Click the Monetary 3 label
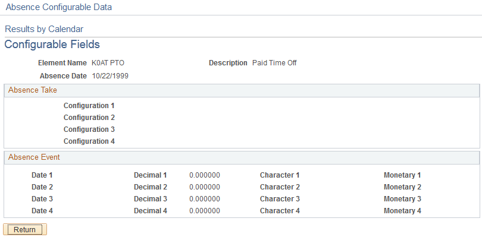This screenshot has height=237, width=482. coord(402,199)
